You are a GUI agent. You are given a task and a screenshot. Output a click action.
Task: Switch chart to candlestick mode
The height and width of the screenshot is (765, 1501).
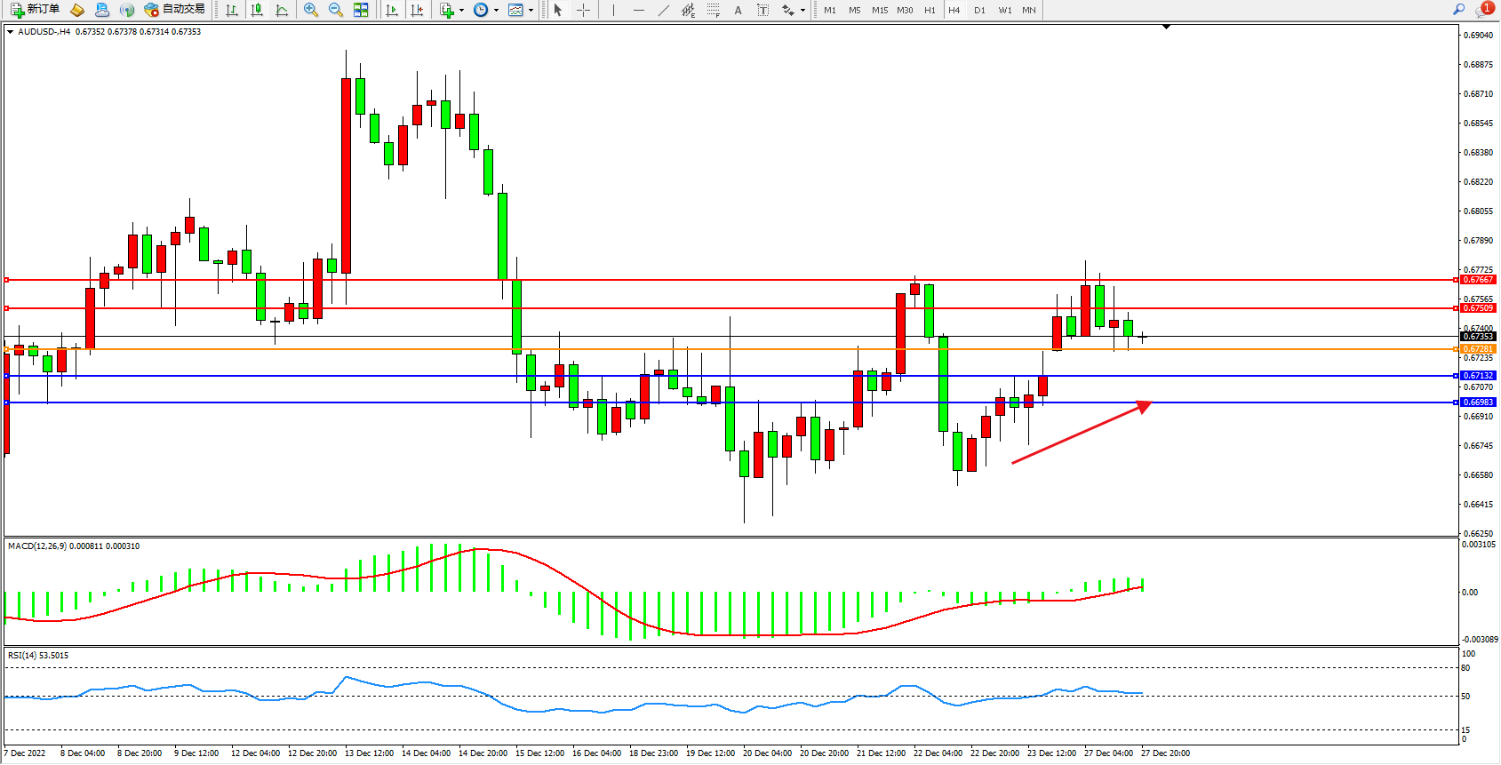257,10
